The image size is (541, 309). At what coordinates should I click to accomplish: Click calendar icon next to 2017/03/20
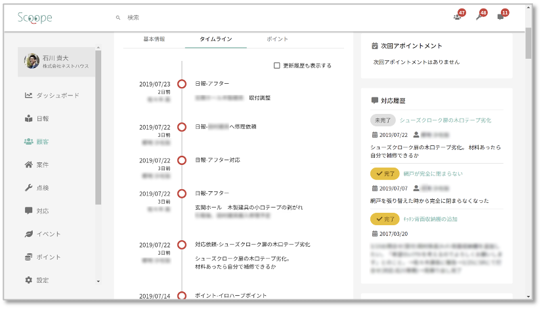[375, 234]
